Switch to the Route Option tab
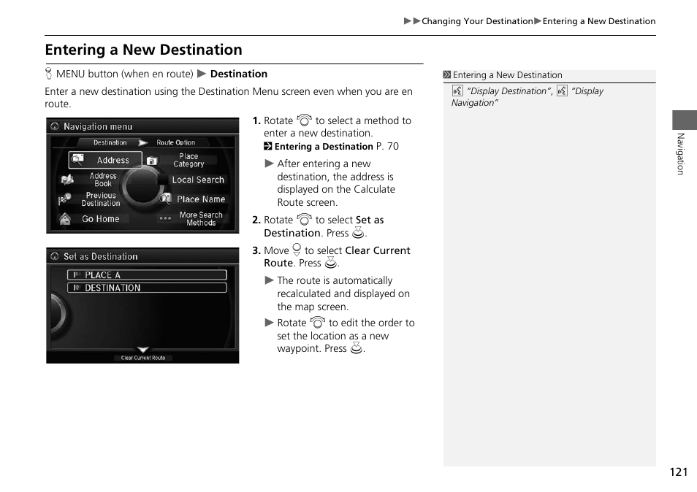697x492 pixels. [175, 142]
